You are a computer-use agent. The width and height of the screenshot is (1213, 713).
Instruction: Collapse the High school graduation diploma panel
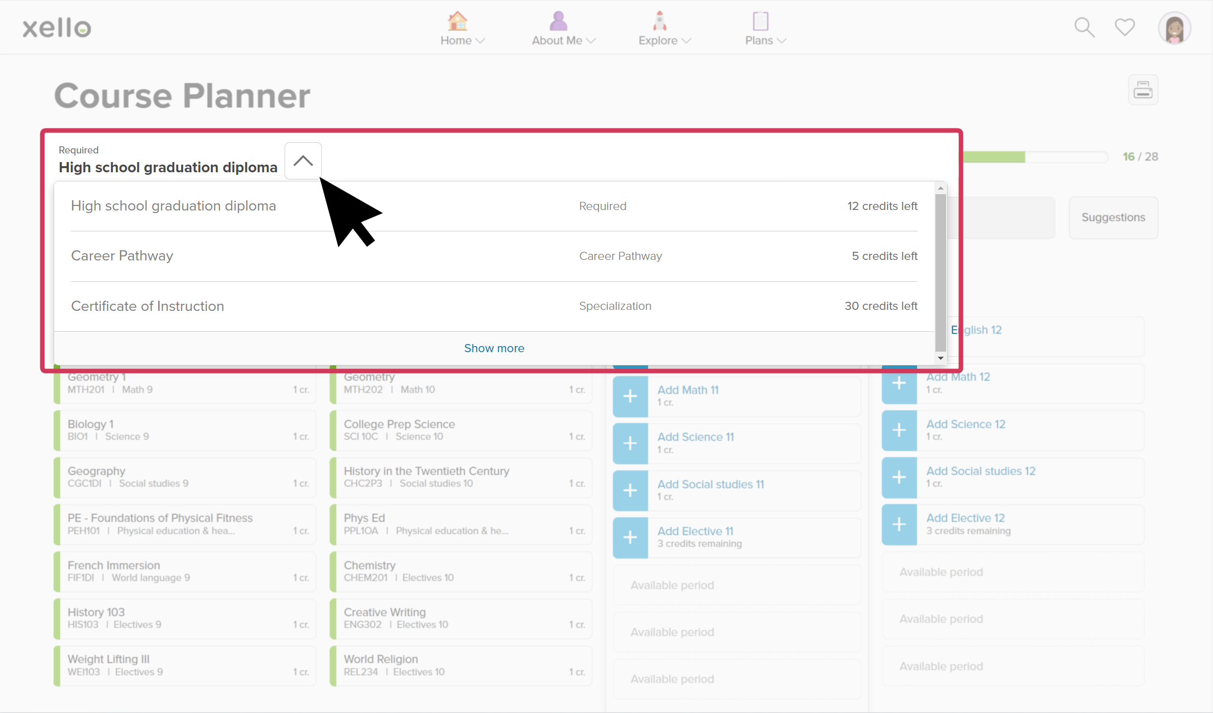[303, 160]
